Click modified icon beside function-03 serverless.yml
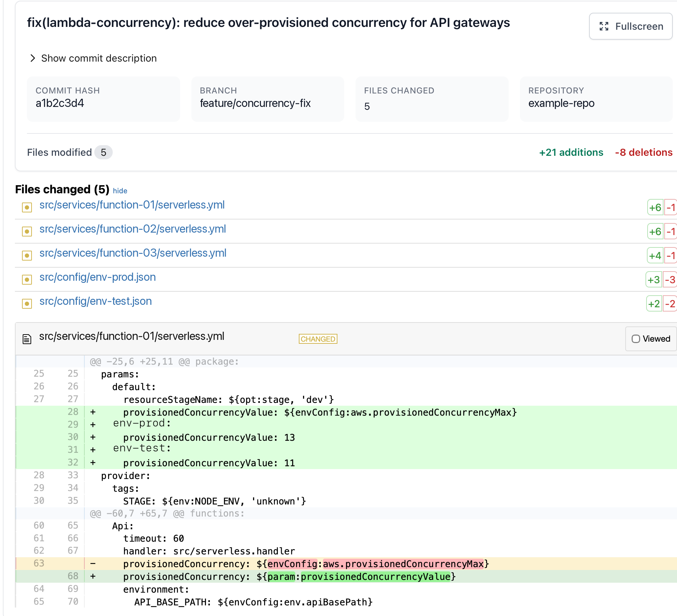Image resolution: width=677 pixels, height=616 pixels. [x=27, y=255]
